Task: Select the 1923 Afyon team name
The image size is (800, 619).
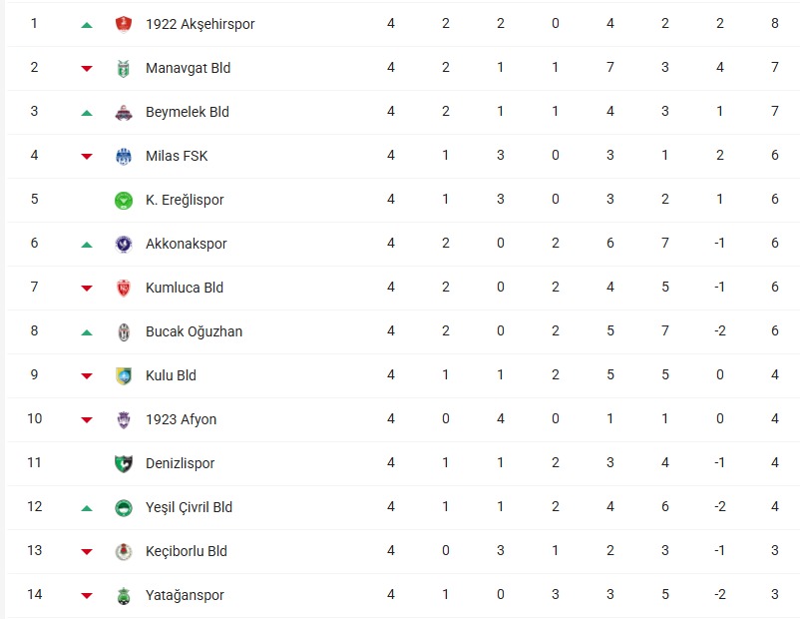Action: tap(181, 419)
